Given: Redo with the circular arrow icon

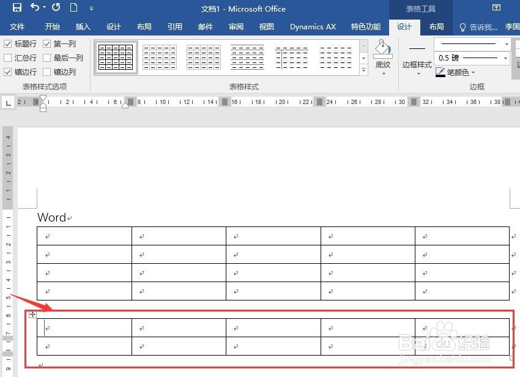Looking at the screenshot, I should point(56,7).
